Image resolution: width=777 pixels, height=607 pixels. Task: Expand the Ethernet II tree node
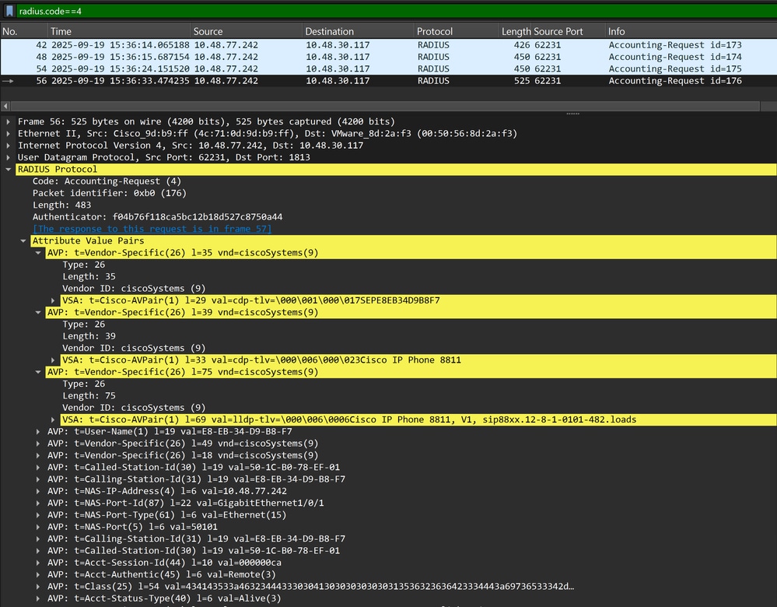pos(9,134)
